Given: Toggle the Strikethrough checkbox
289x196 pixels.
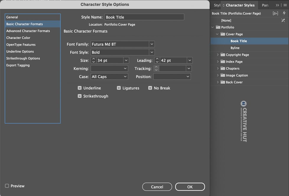Looking at the screenshot, I should coord(79,96).
